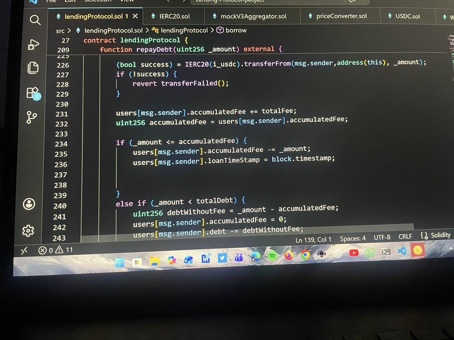
Task: Open the Search view in activity bar
Action: [x=35, y=20]
